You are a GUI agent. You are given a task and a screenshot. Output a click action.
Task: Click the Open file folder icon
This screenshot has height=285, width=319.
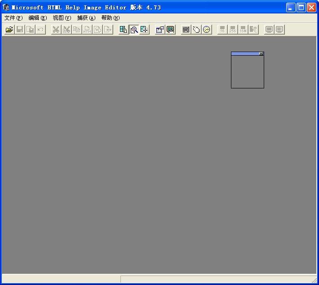pos(9,30)
